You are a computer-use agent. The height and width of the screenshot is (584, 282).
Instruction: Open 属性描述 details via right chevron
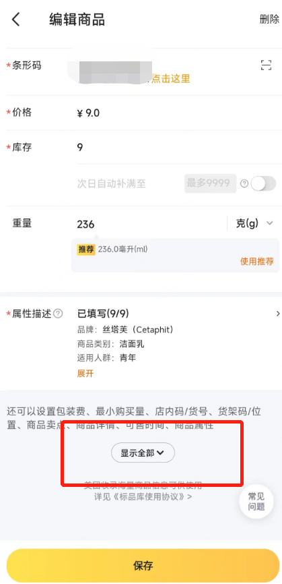tap(278, 314)
